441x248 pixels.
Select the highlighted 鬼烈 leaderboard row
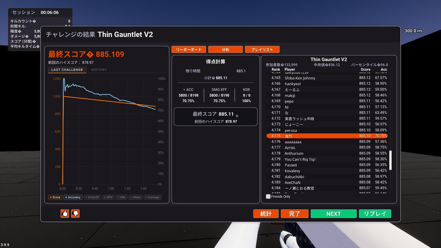[327, 136]
